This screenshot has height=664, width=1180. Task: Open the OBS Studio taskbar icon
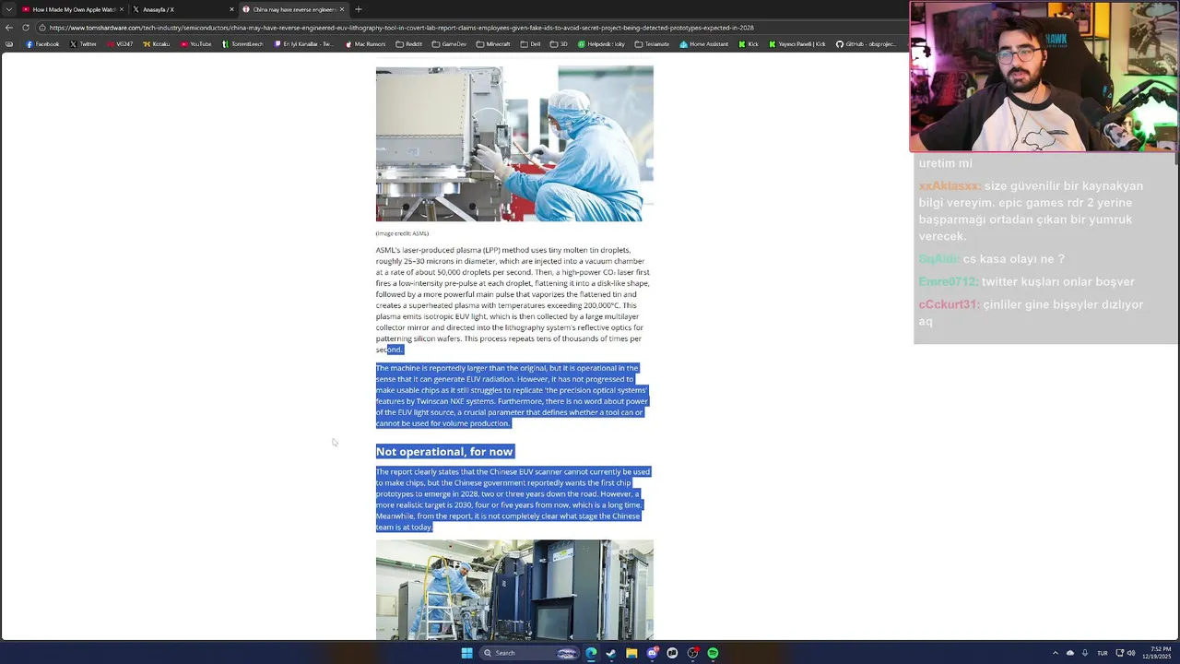click(x=692, y=653)
